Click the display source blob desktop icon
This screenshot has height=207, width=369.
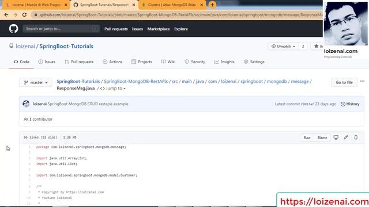[336, 137]
